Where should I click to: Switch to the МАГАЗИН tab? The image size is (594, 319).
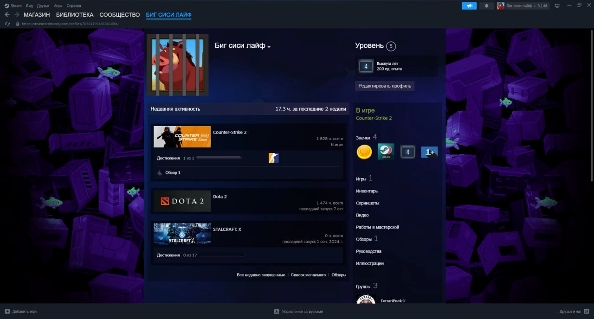37,15
